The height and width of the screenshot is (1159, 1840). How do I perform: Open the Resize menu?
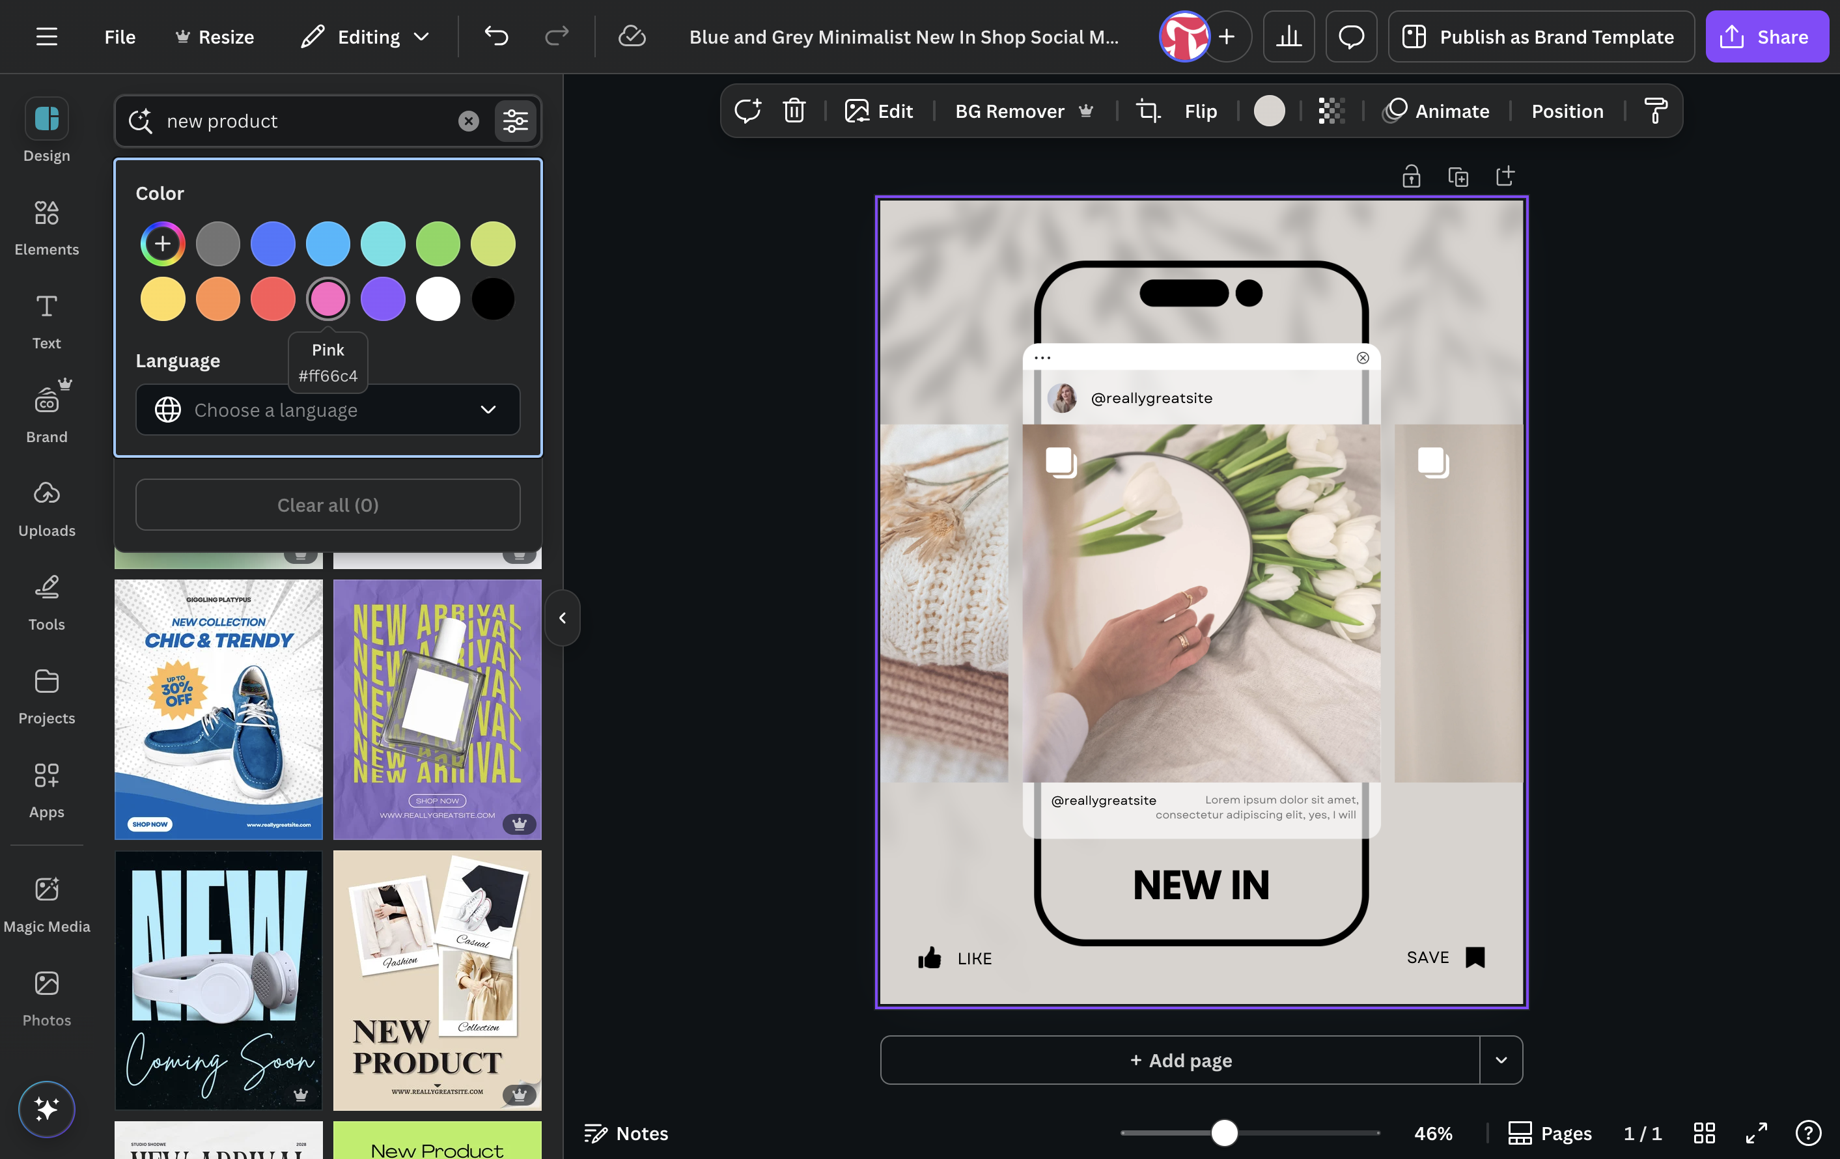[215, 36]
